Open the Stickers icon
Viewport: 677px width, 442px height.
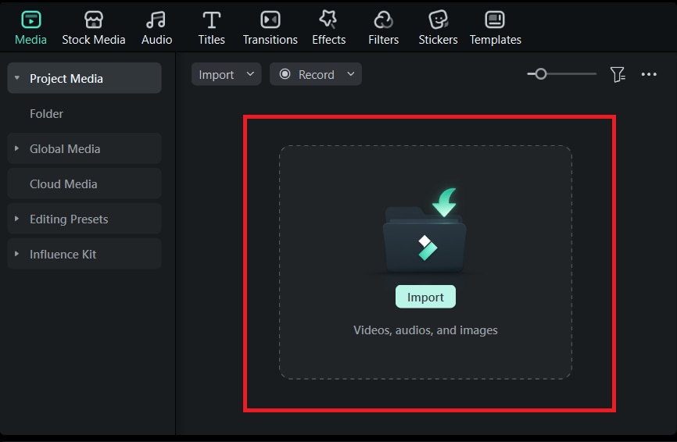tap(438, 20)
